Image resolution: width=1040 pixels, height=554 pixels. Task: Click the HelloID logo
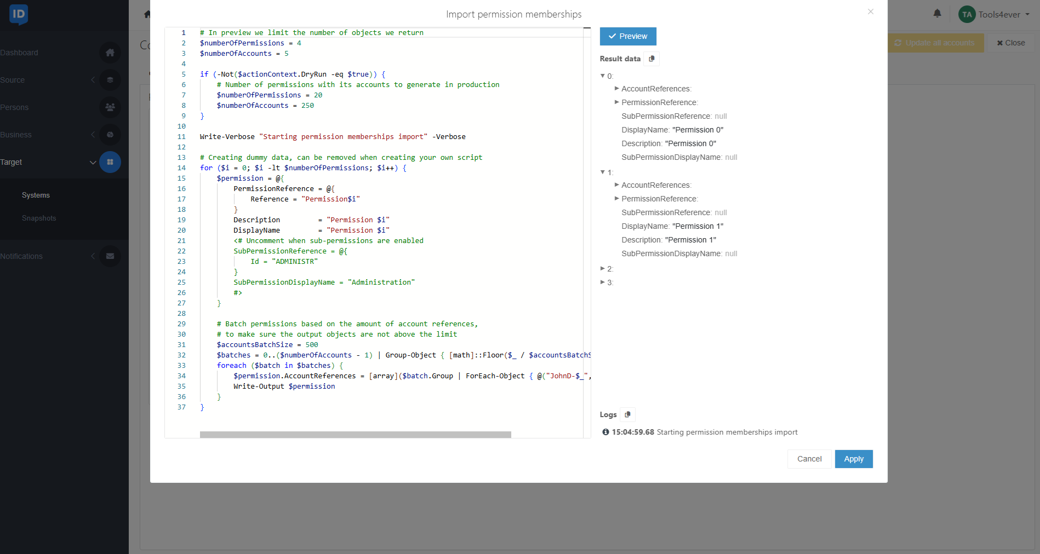(x=19, y=15)
